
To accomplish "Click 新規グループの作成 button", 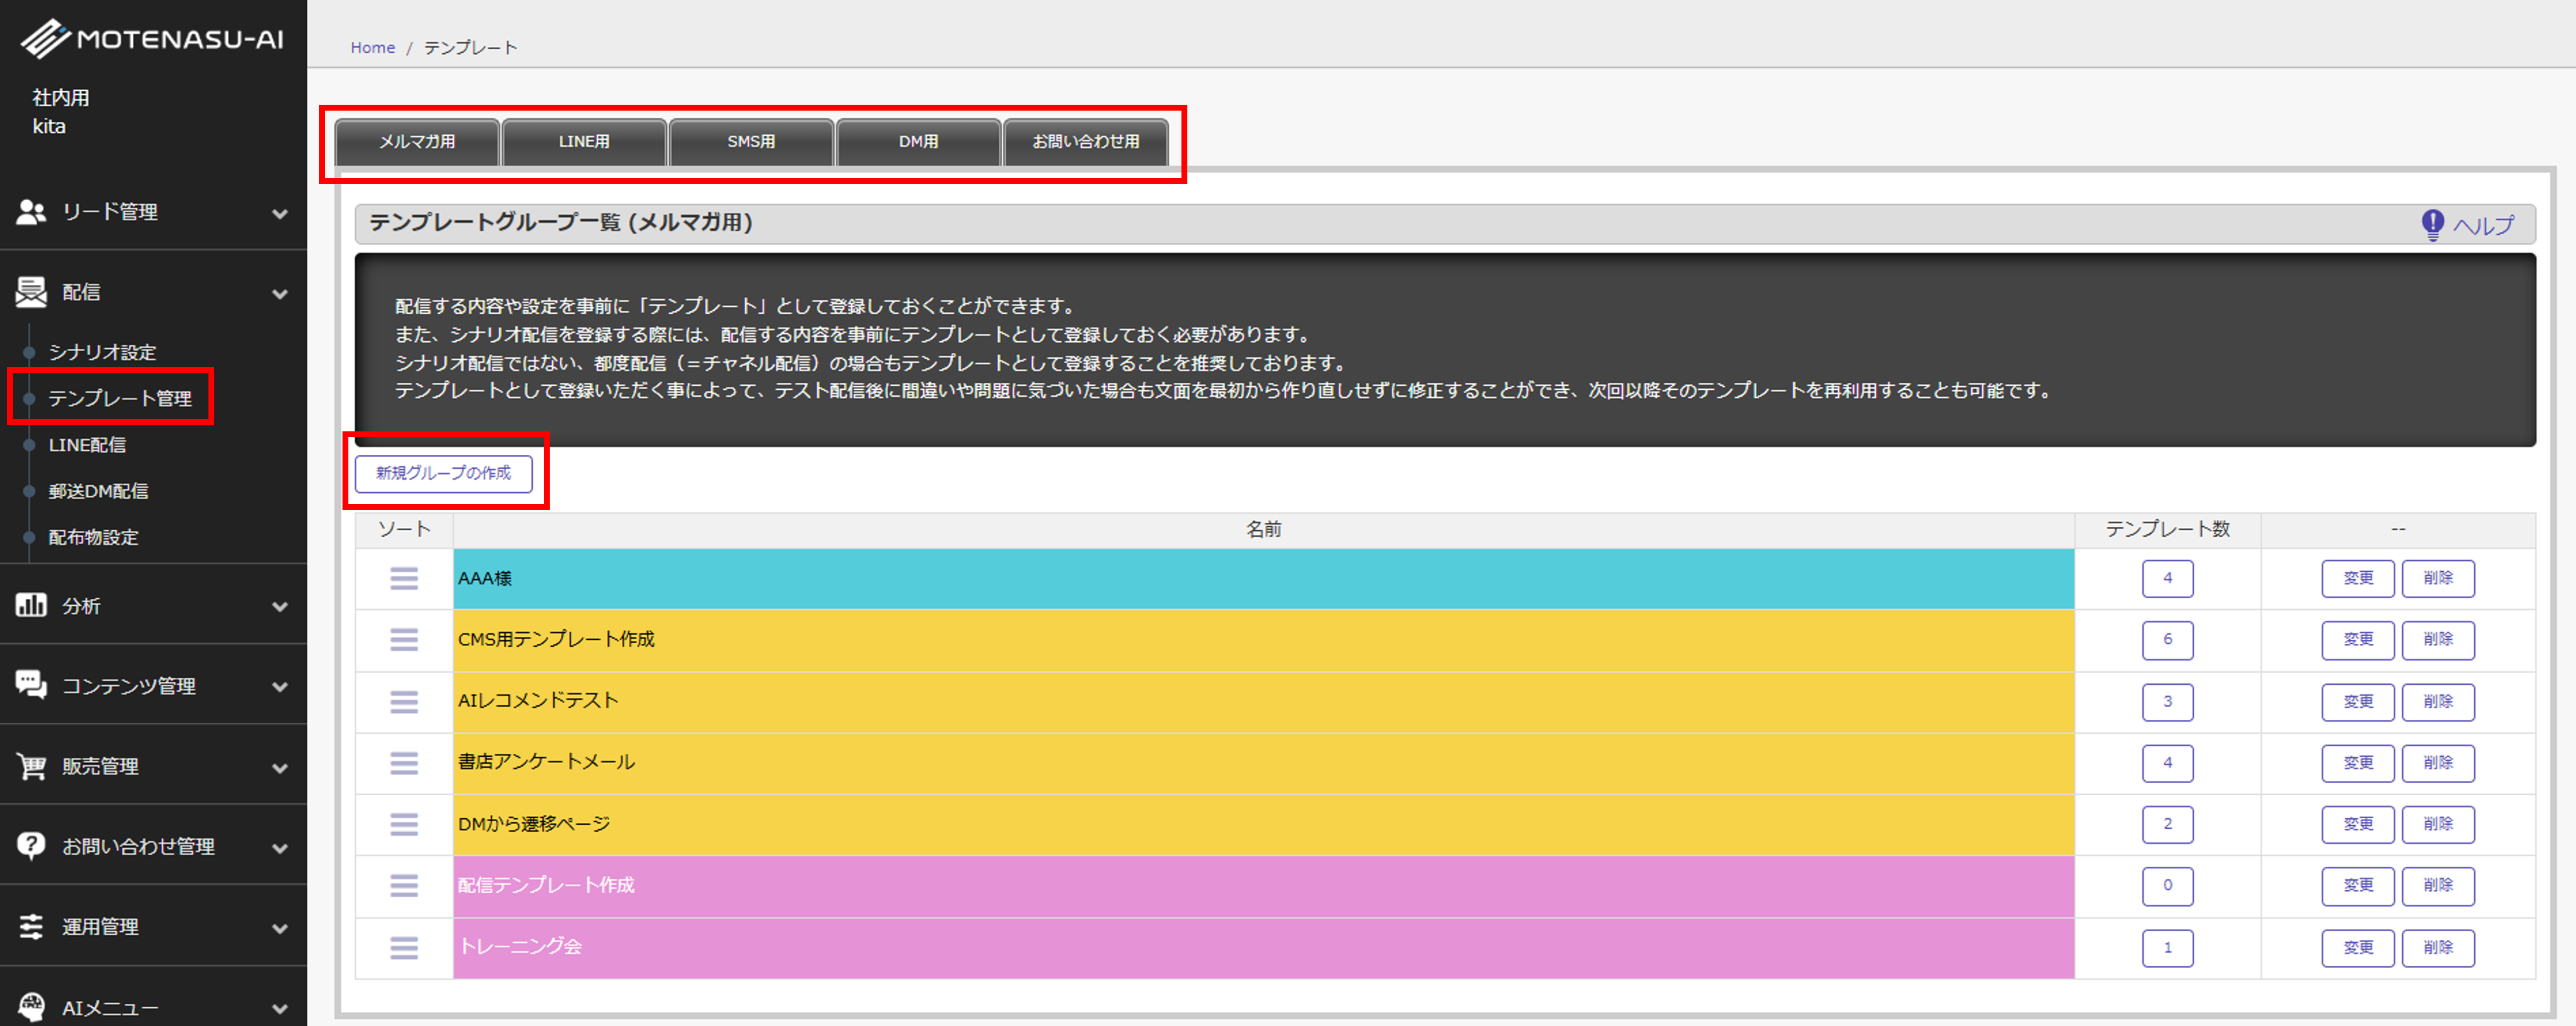I will [443, 473].
